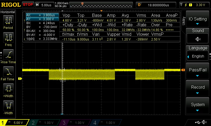Viewport: 211px width, 126px height.
Task: Select the channel 1 tab showing 5.00 V
Action: 15,123
